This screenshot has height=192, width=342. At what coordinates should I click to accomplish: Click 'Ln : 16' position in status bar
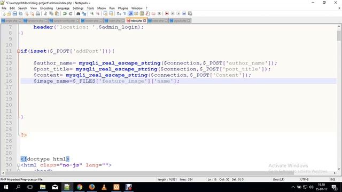(x=212, y=179)
